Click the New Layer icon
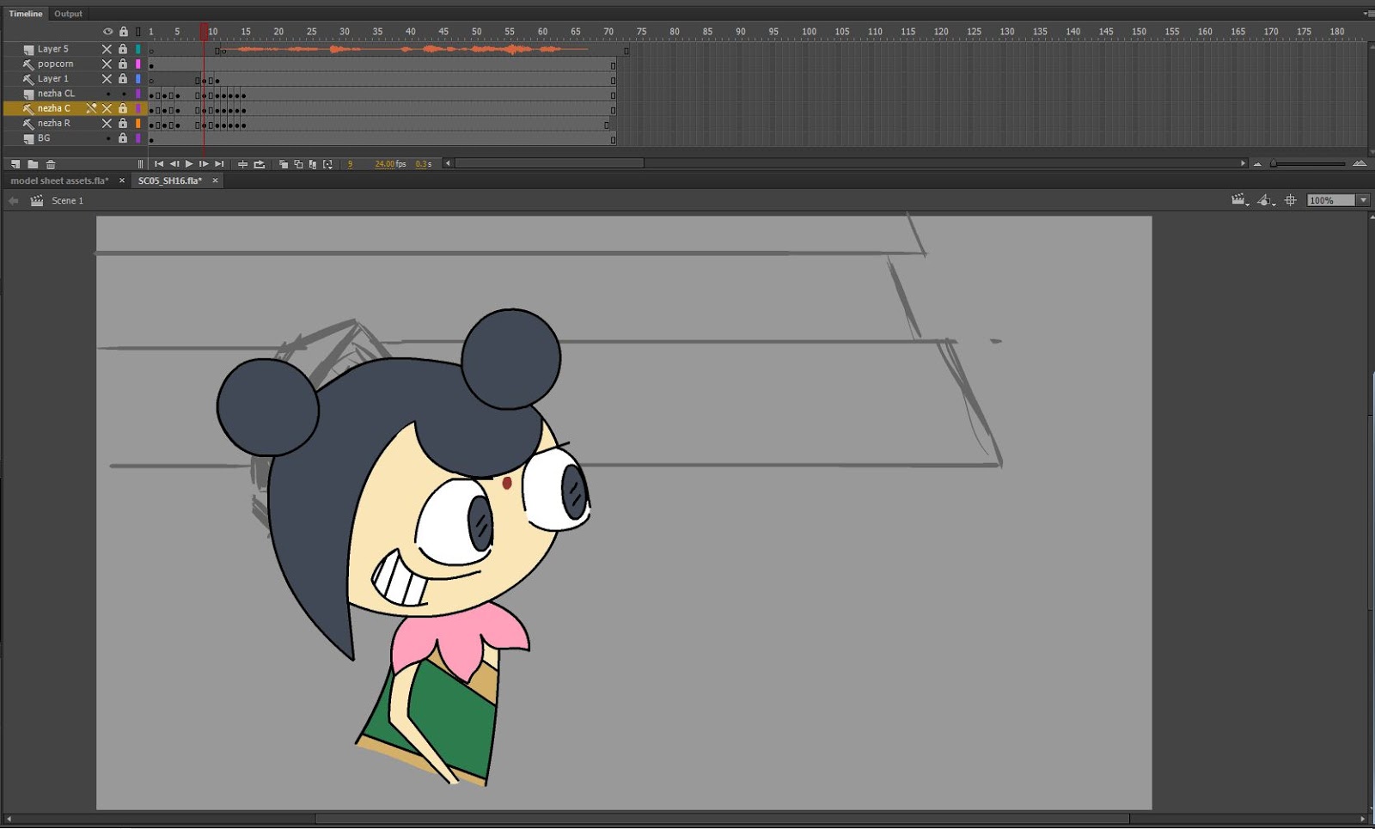1375x829 pixels. pyautogui.click(x=15, y=164)
